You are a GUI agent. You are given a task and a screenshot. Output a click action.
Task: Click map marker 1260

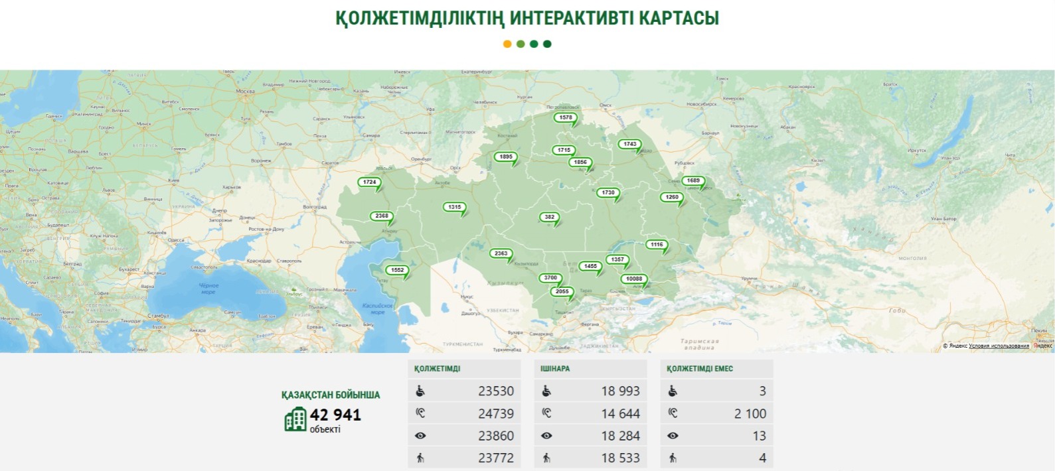672,198
